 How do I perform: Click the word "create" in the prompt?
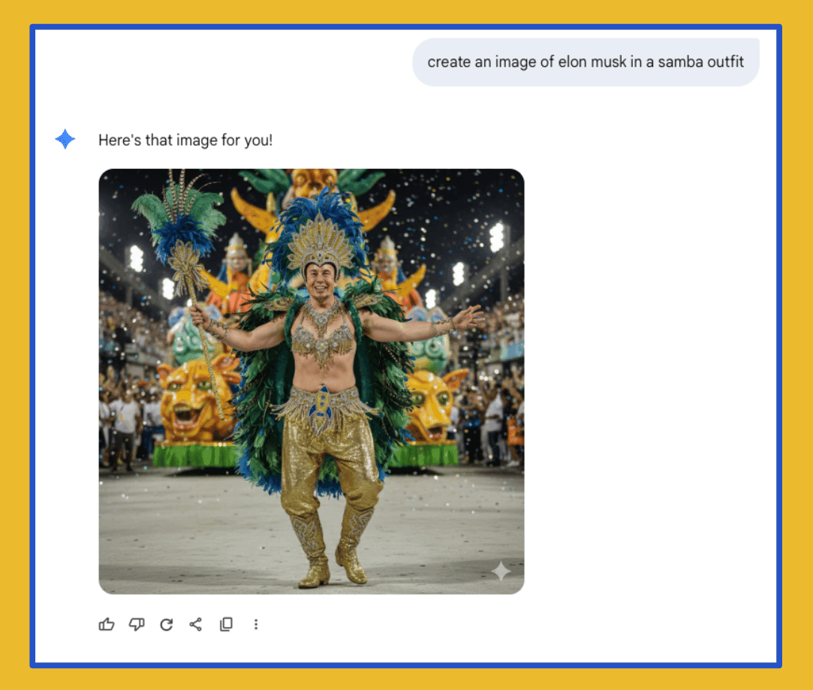click(449, 62)
